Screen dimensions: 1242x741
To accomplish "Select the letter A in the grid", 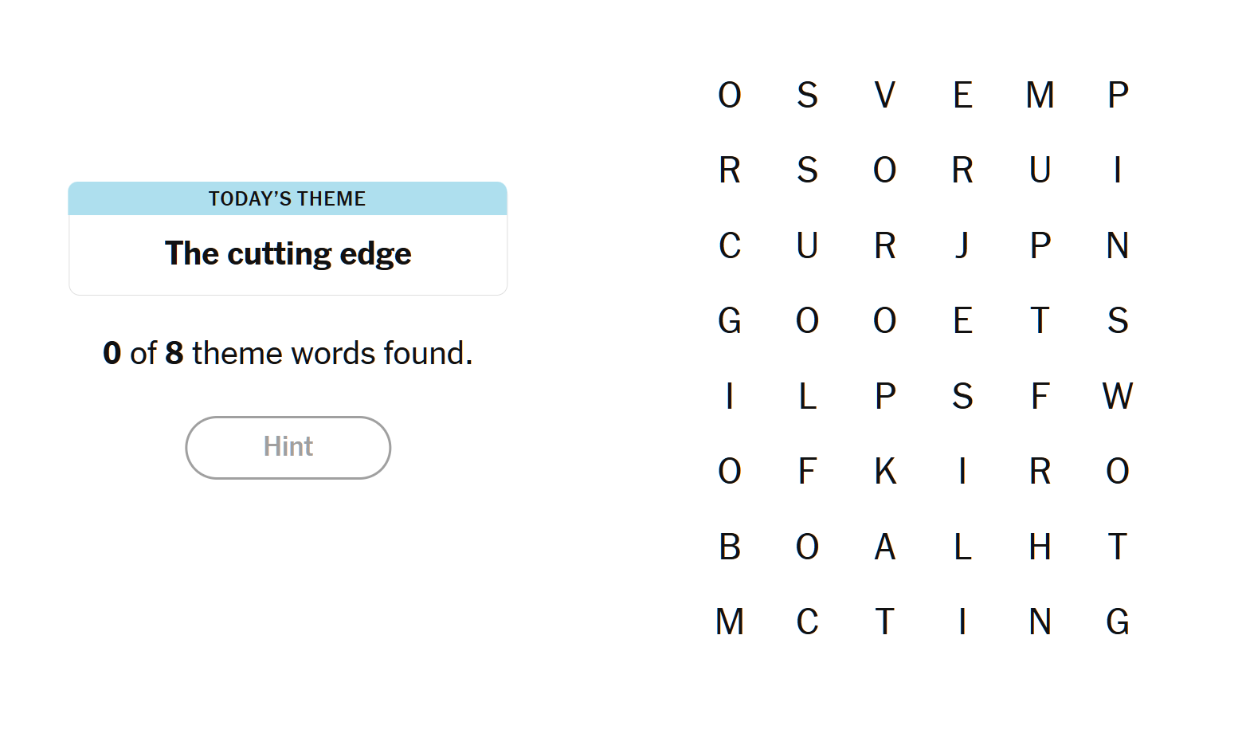I will 884,547.
